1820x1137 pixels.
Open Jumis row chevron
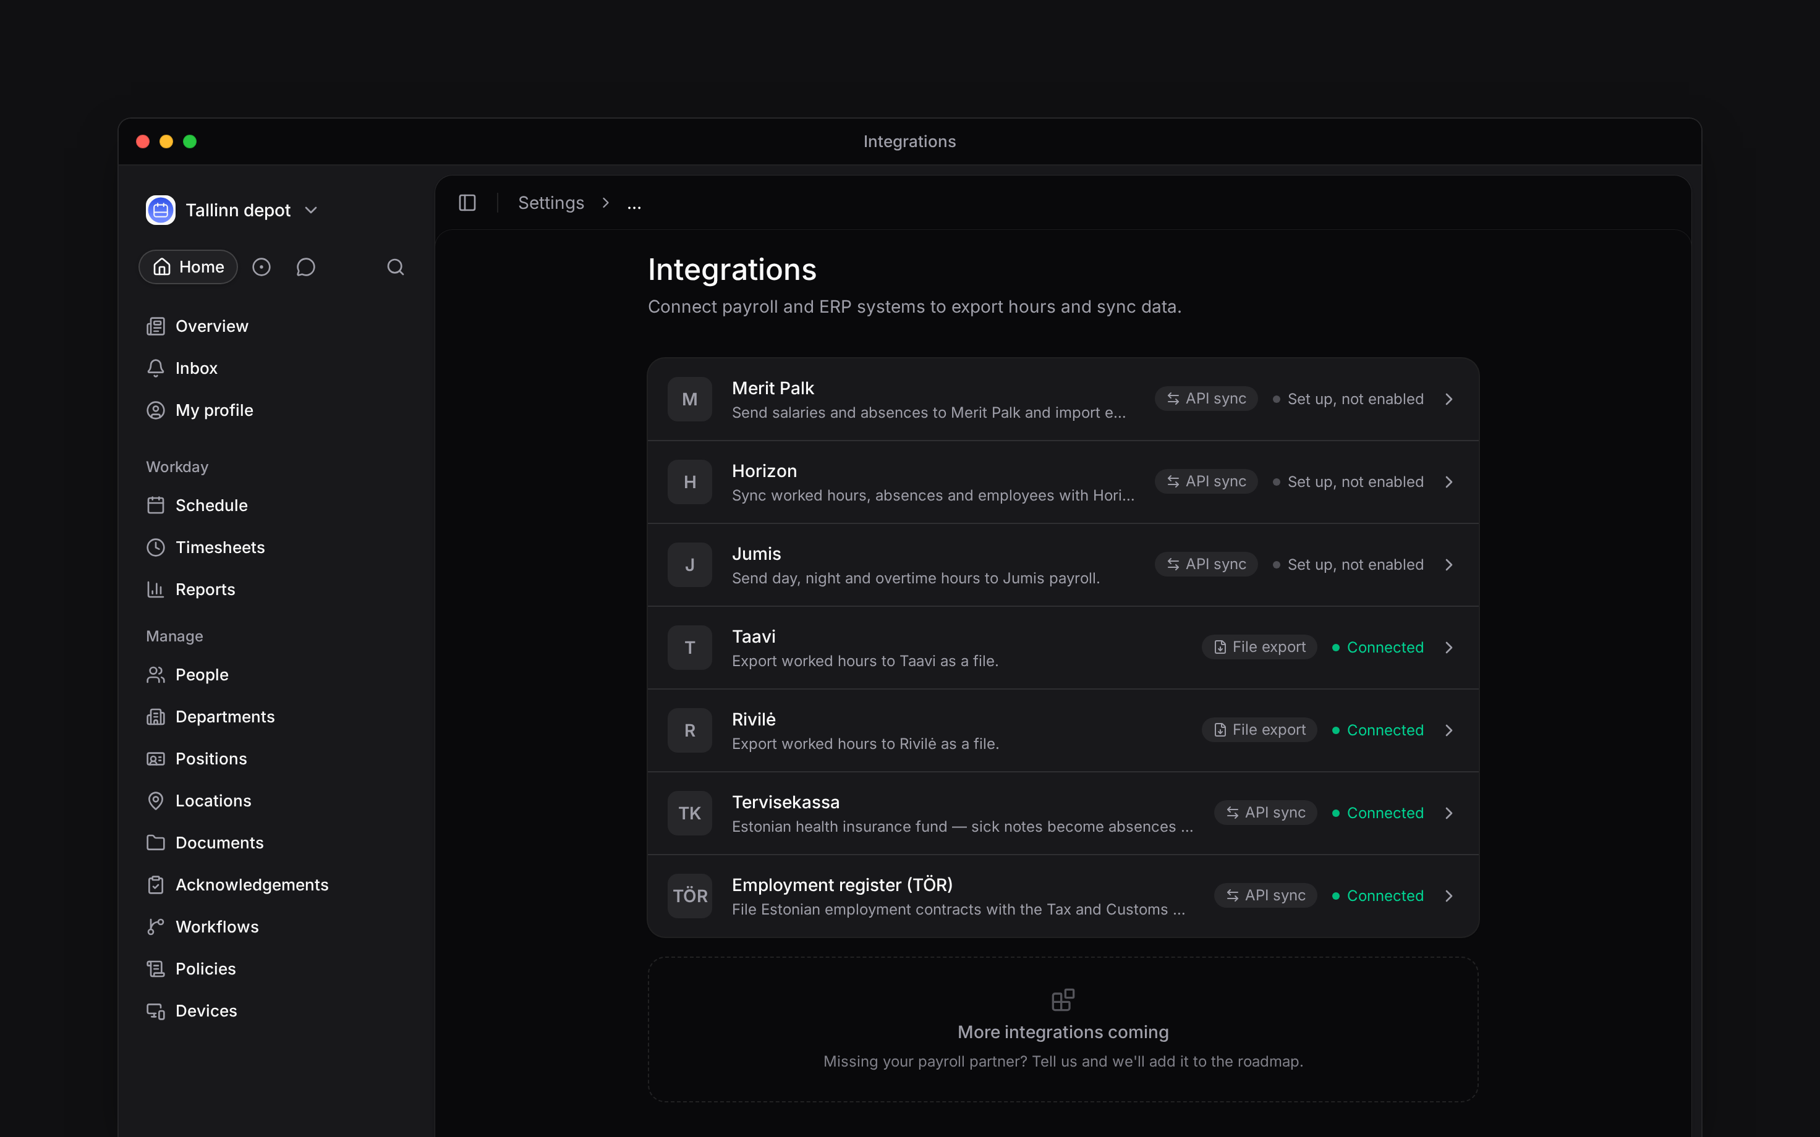[1448, 565]
